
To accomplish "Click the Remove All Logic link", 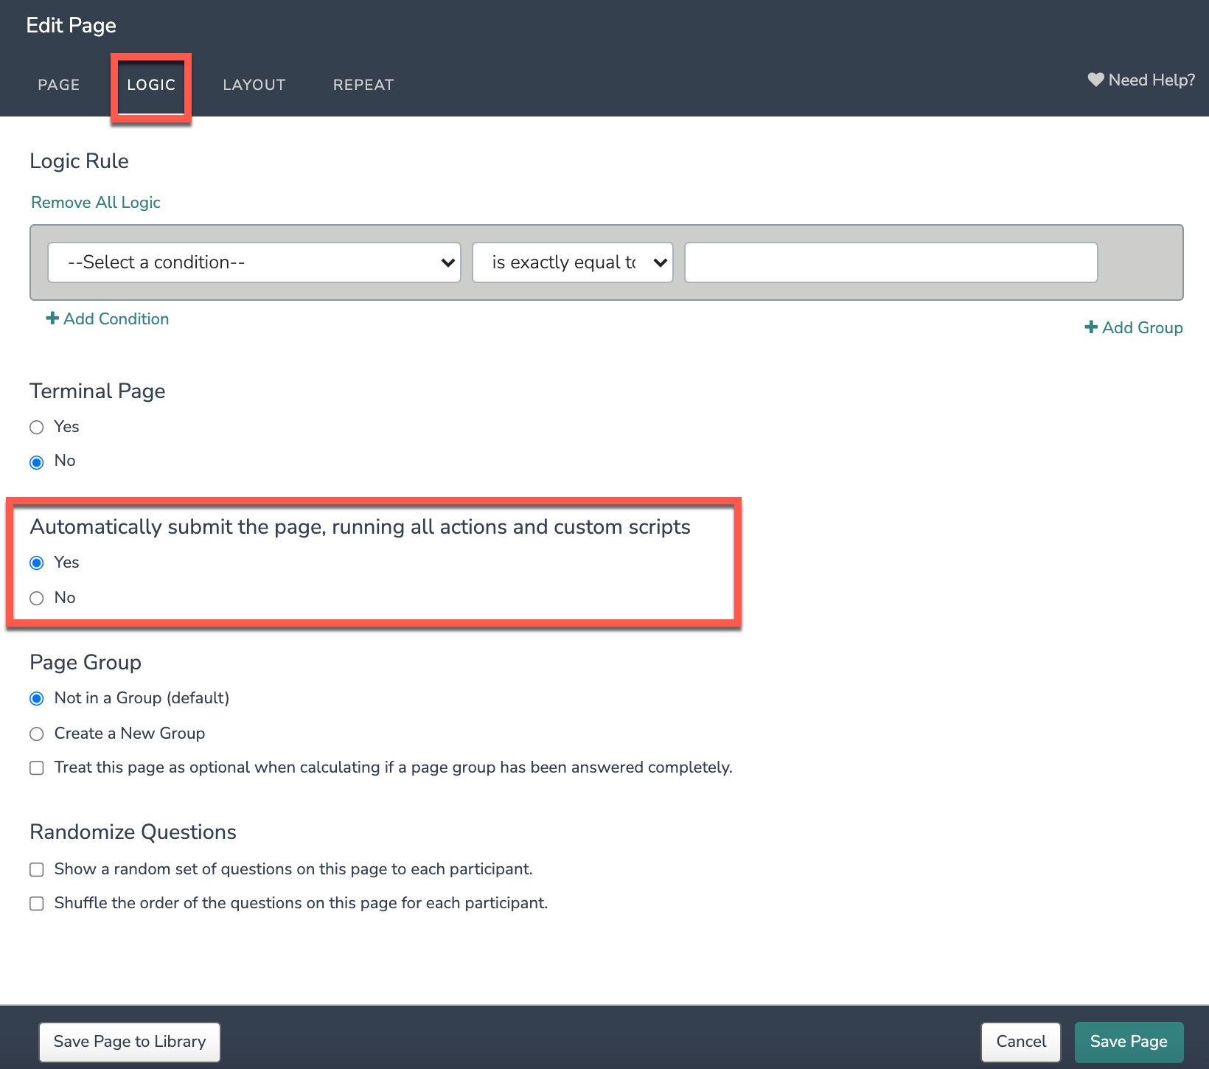I will coord(96,203).
